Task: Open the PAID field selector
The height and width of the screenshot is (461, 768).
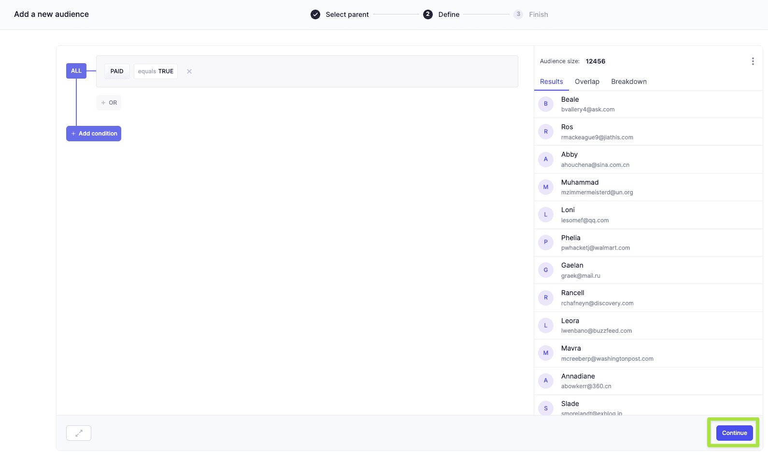Action: 117,71
